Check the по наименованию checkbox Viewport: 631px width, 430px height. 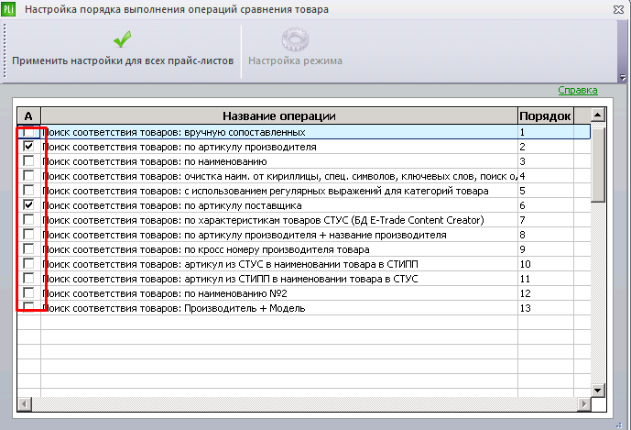tap(28, 160)
